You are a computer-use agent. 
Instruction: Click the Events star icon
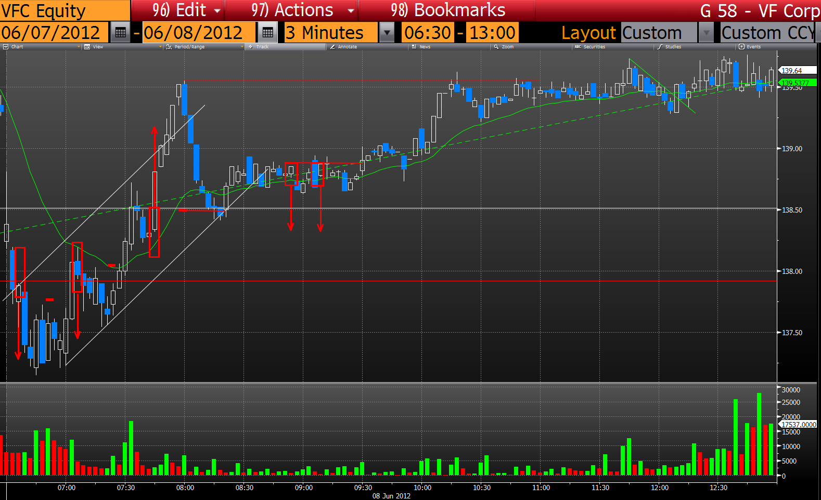pos(741,47)
